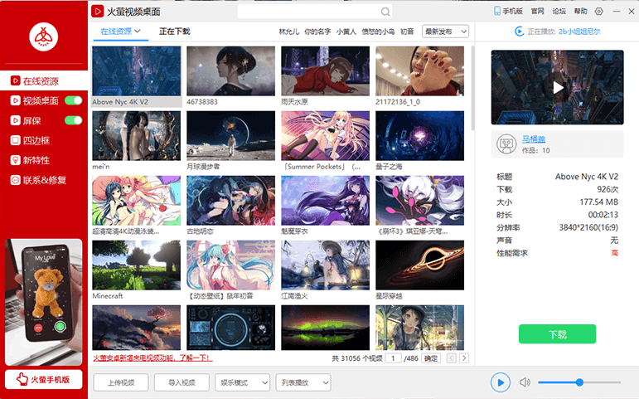The width and height of the screenshot is (639, 399).
Task: Click the green 下载 button
Action: pyautogui.click(x=558, y=334)
